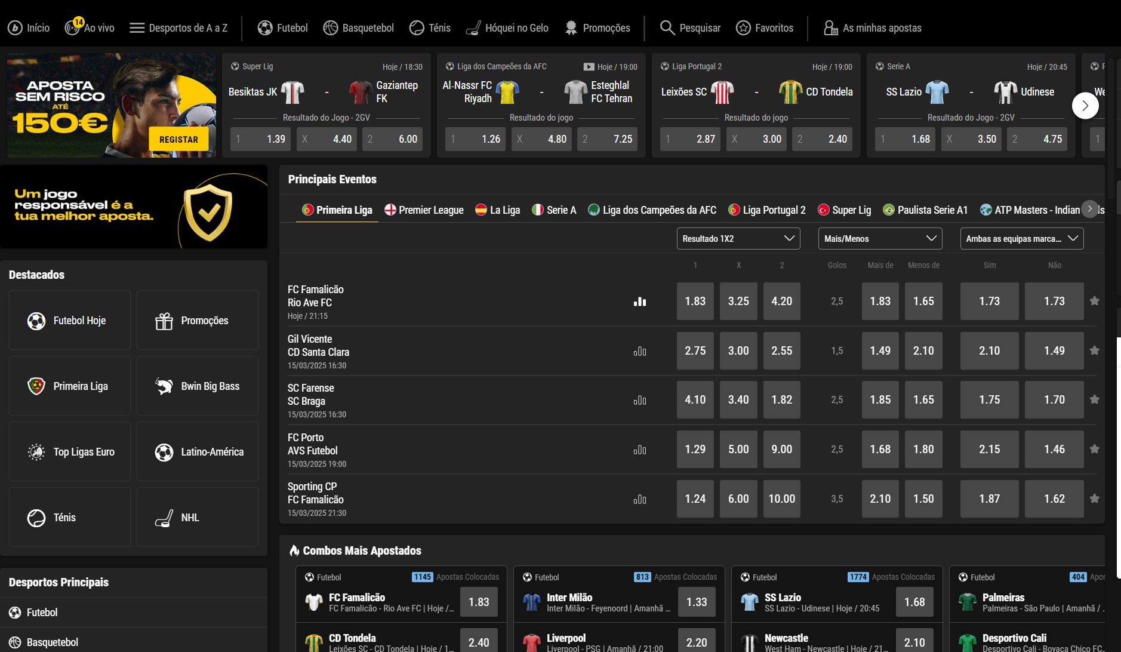Open Favoritos star icon in header
The width and height of the screenshot is (1121, 652).
tap(765, 28)
